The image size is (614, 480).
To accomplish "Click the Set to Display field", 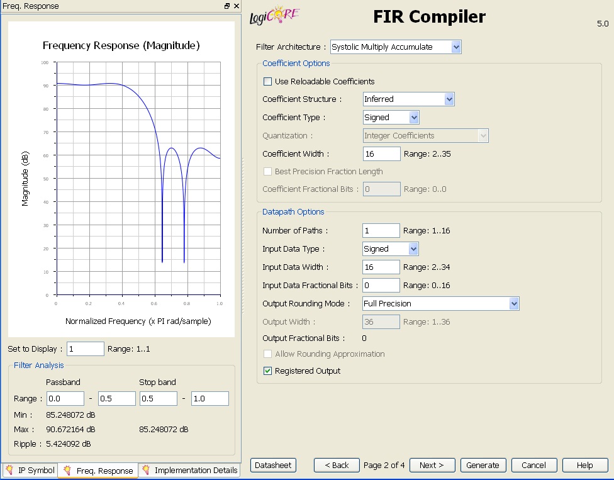I will click(x=86, y=349).
